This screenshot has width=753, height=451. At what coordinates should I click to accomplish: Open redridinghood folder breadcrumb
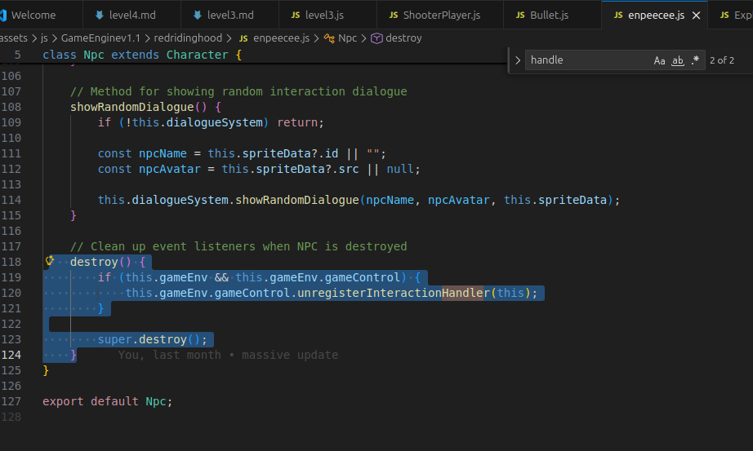click(188, 38)
